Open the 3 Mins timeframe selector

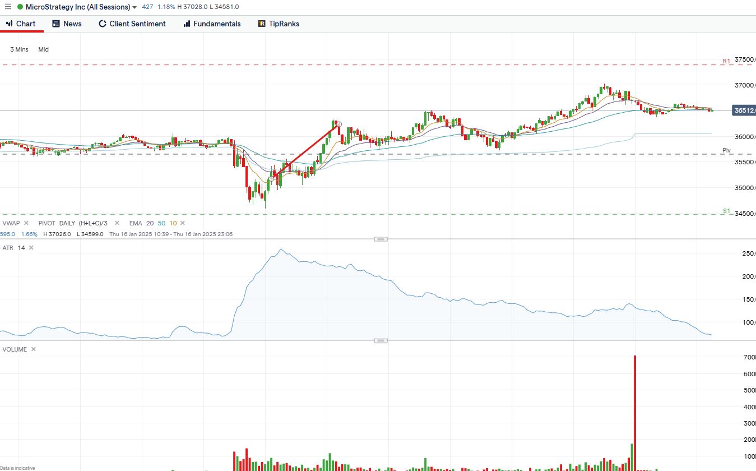(x=19, y=49)
